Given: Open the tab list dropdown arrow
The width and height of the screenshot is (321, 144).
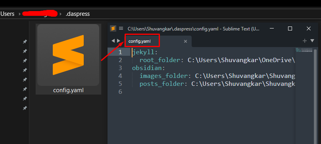Looking at the screenshot, I should coord(312,41).
